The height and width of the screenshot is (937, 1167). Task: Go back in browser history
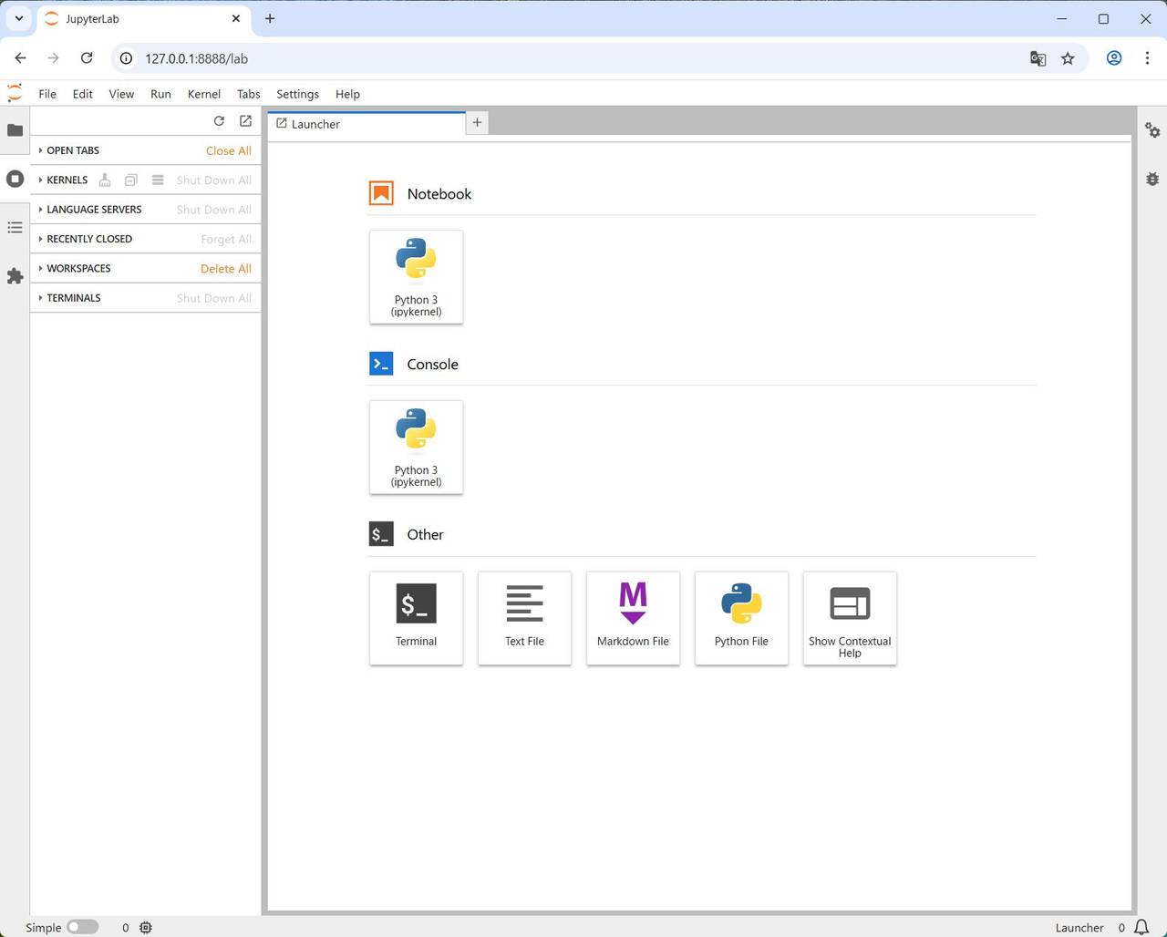tap(20, 58)
